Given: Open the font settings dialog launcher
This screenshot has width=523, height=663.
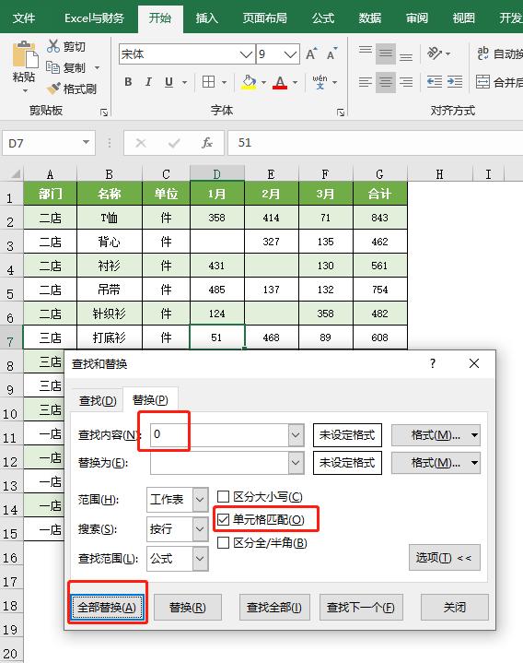Looking at the screenshot, I should click(341, 112).
